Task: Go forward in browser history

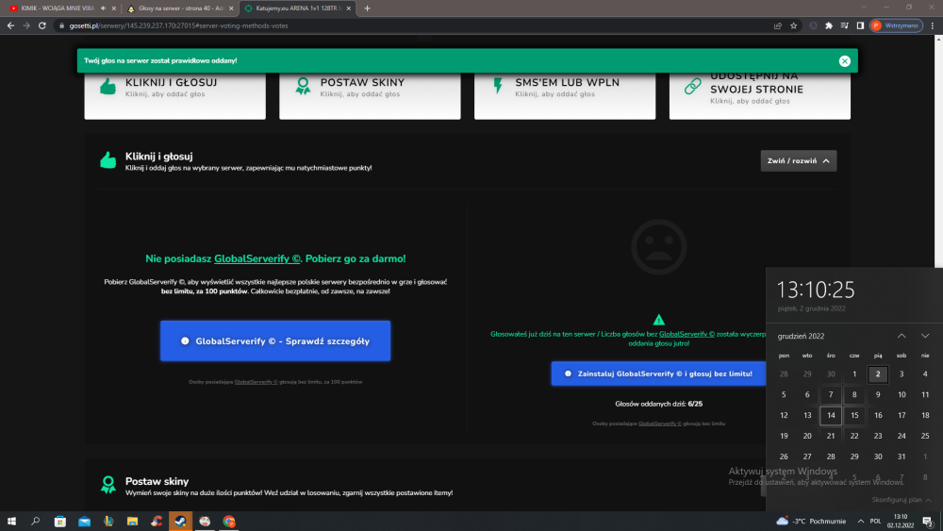Action: point(25,25)
